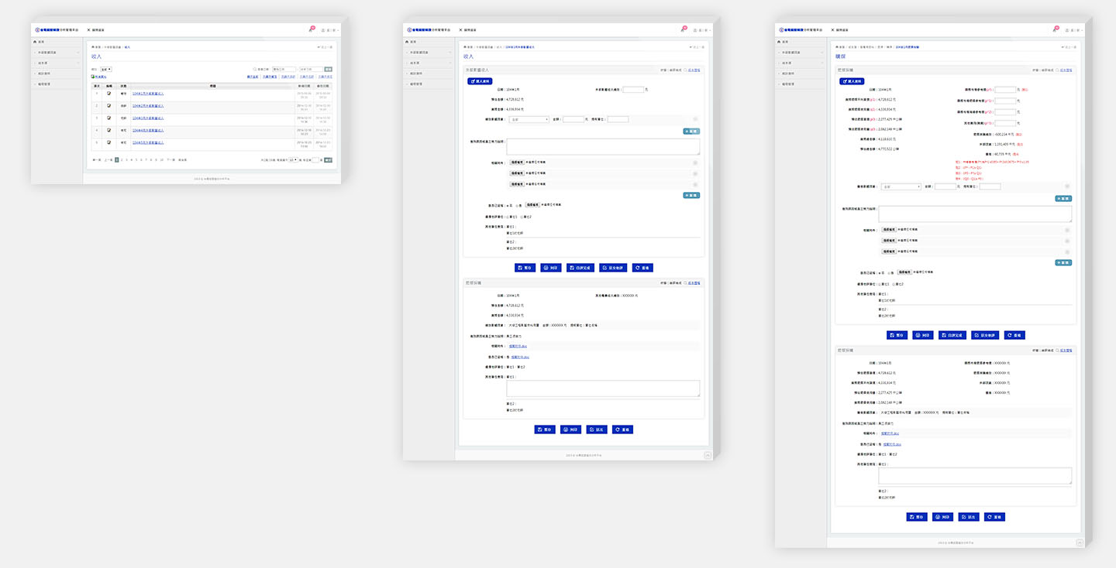Click green Excel export icon above the list table
Viewport: 1116px width, 568px height.
[x=94, y=77]
